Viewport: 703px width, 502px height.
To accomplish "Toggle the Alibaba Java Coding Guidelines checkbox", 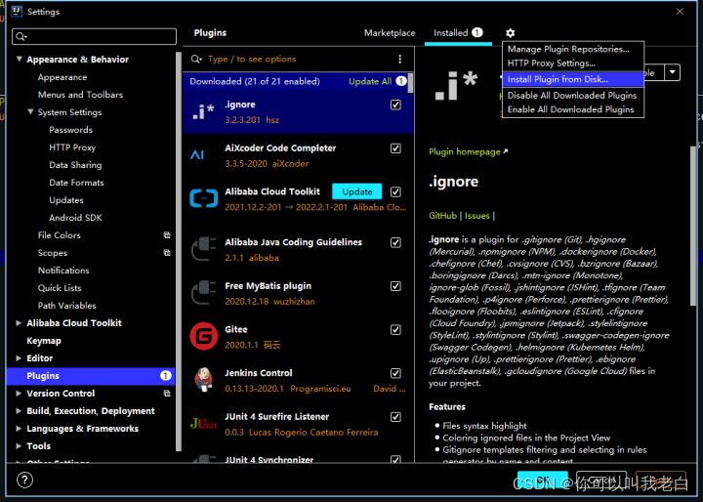I will (395, 242).
